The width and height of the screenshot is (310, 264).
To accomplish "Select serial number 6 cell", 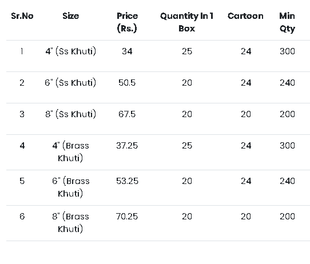I will pos(22,217).
